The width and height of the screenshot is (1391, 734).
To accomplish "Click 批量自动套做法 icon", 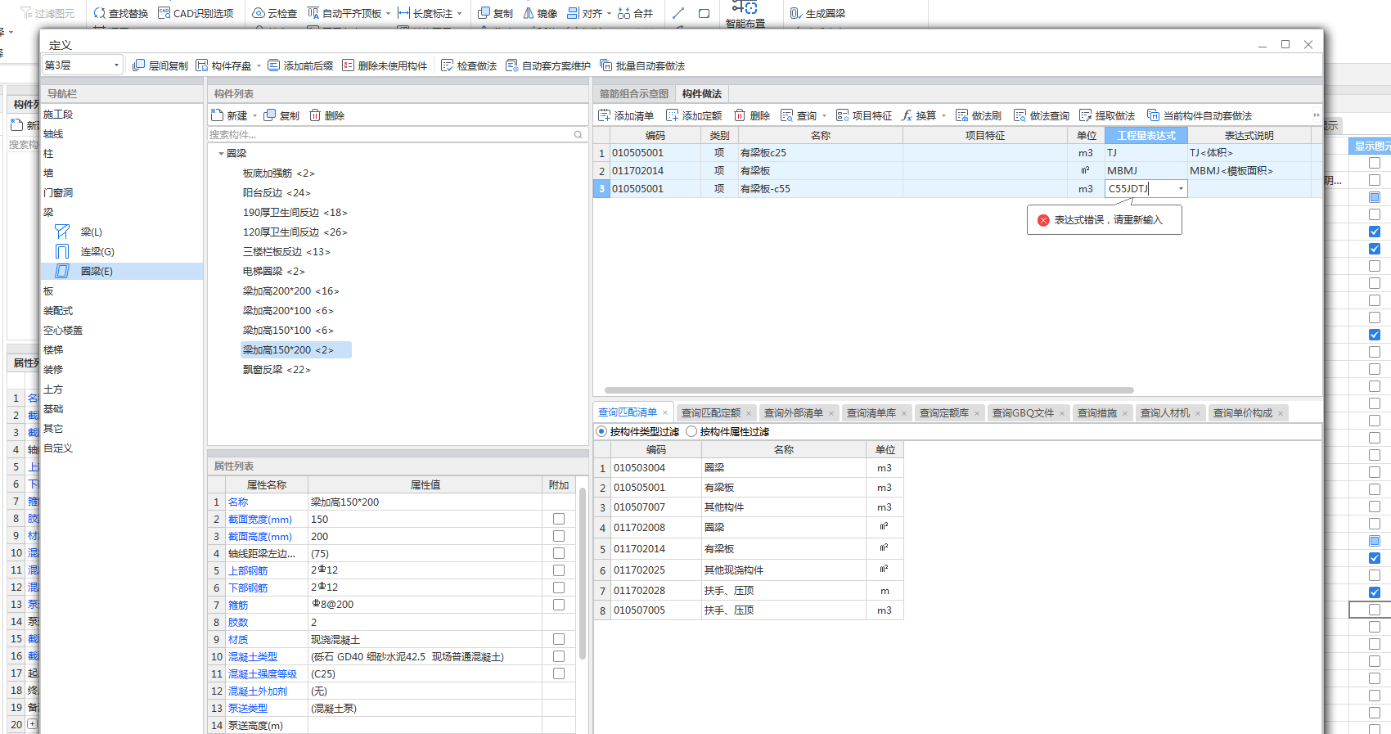I will point(605,65).
